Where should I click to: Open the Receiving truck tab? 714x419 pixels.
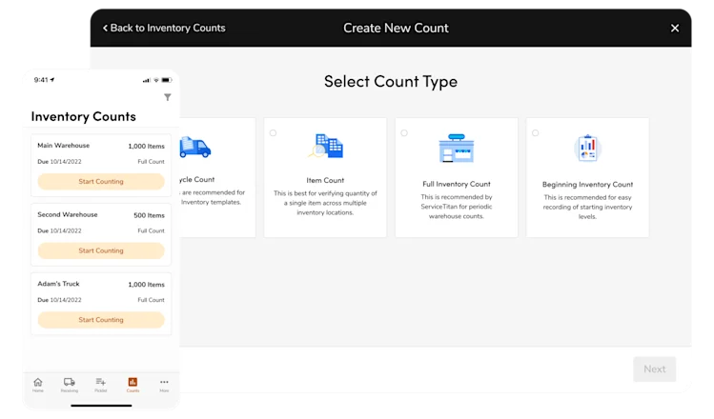(70, 385)
